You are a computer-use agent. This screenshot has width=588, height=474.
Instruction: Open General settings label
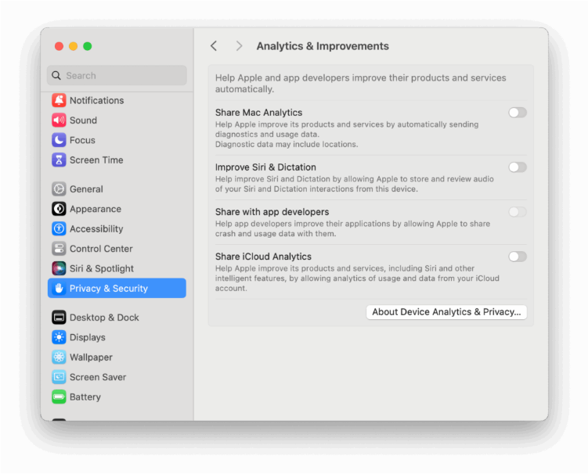click(x=86, y=189)
